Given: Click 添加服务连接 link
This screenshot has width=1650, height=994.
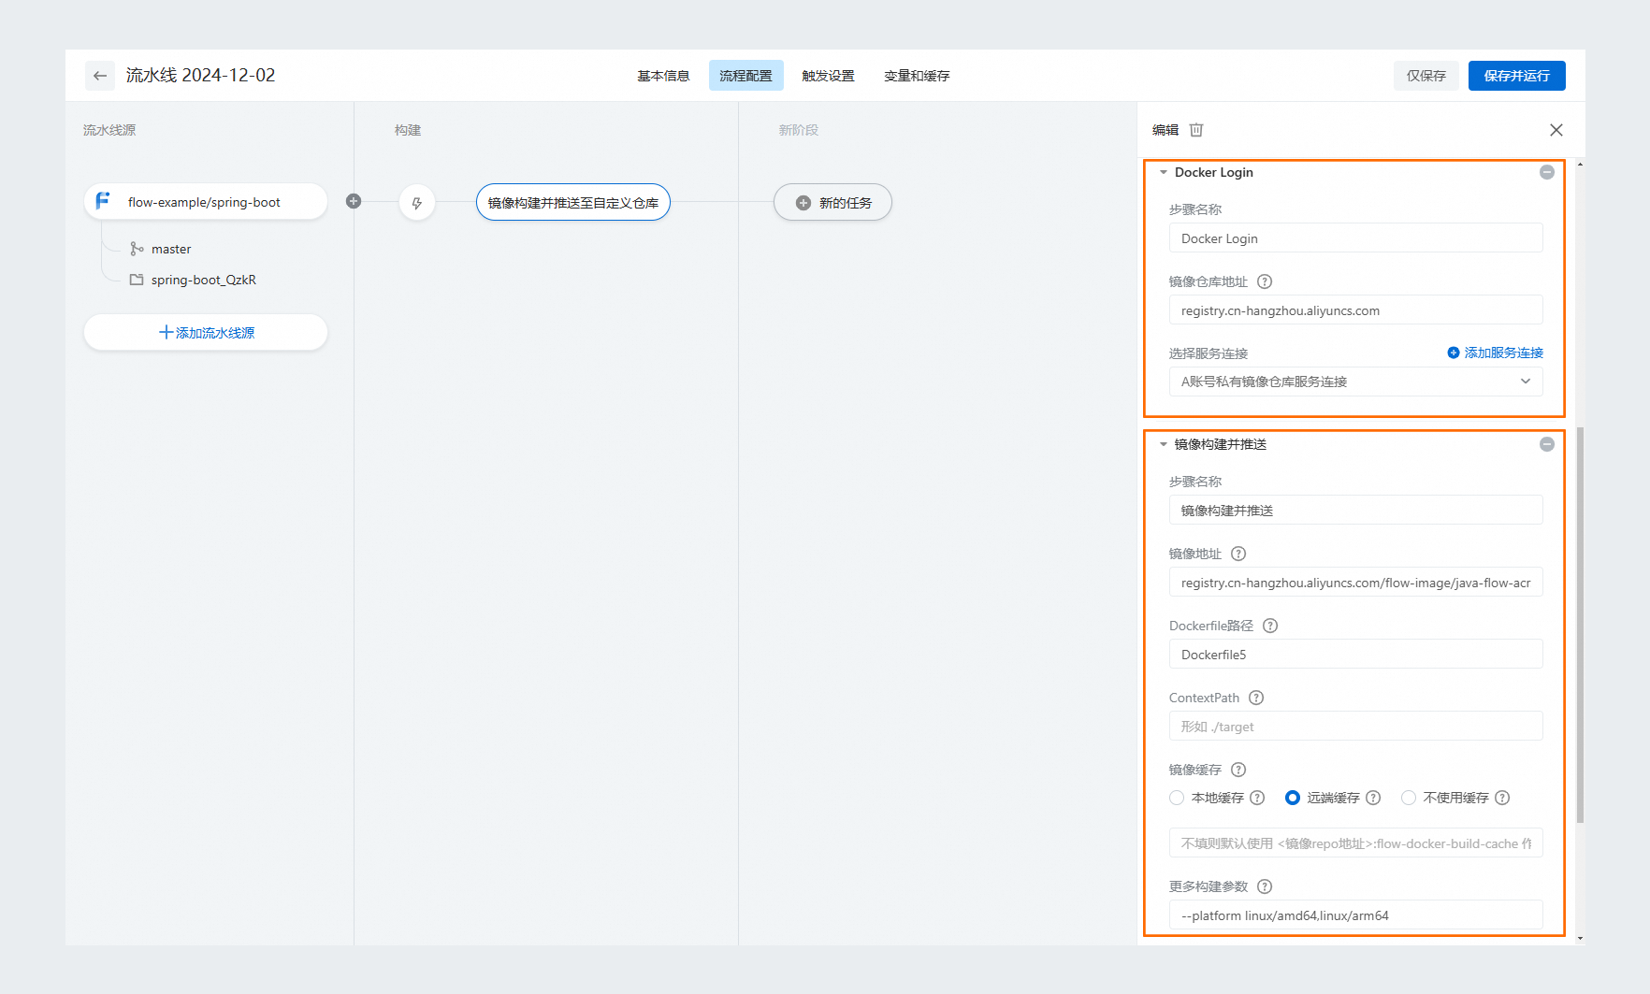Looking at the screenshot, I should click(1496, 353).
